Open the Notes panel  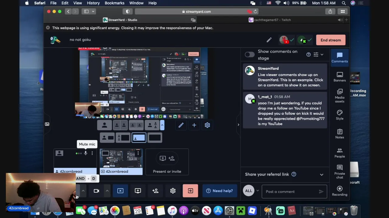[339, 134]
